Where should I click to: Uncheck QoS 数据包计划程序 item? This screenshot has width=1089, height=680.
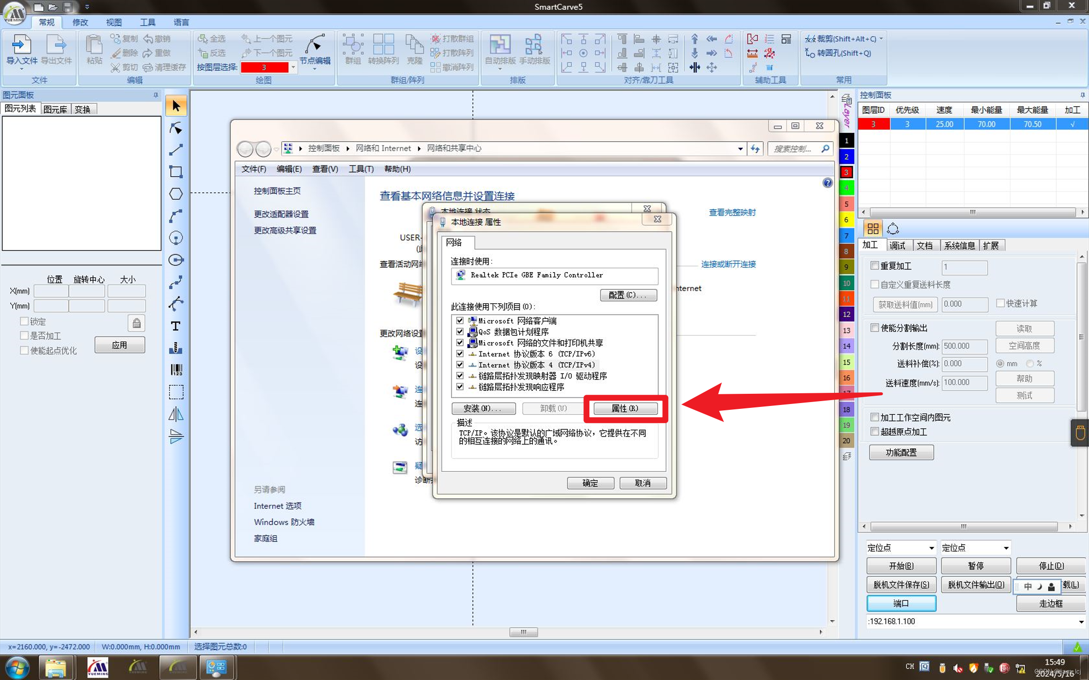pos(460,331)
